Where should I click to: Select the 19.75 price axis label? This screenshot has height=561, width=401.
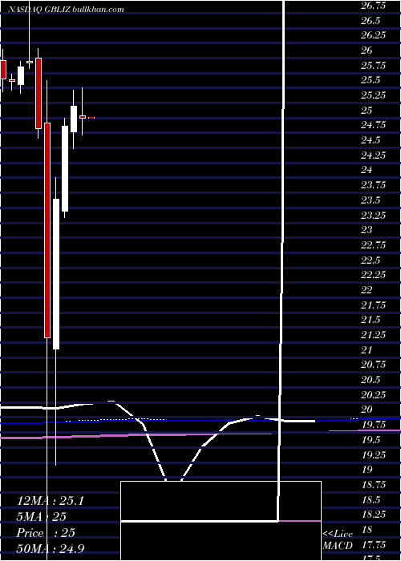(x=374, y=425)
